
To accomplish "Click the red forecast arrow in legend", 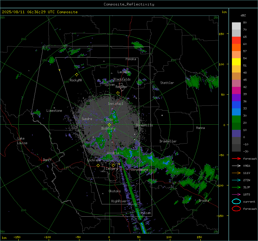I will (236, 158).
